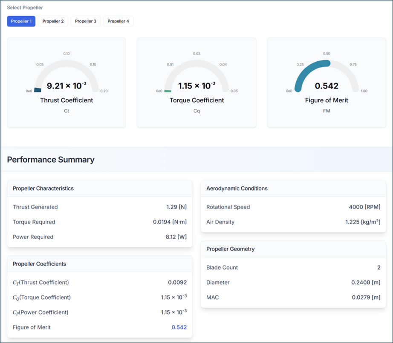Viewport: 393px width, 343px height.
Task: Select the Propeller 1 tab
Action: coord(21,21)
